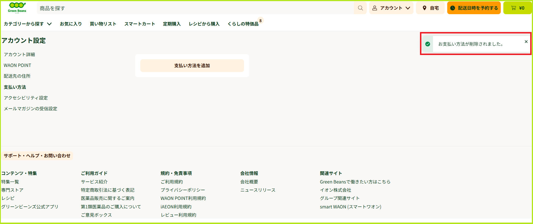Open イオン株式会社 footer link
Screen dimensions: 533x224
tap(335, 190)
